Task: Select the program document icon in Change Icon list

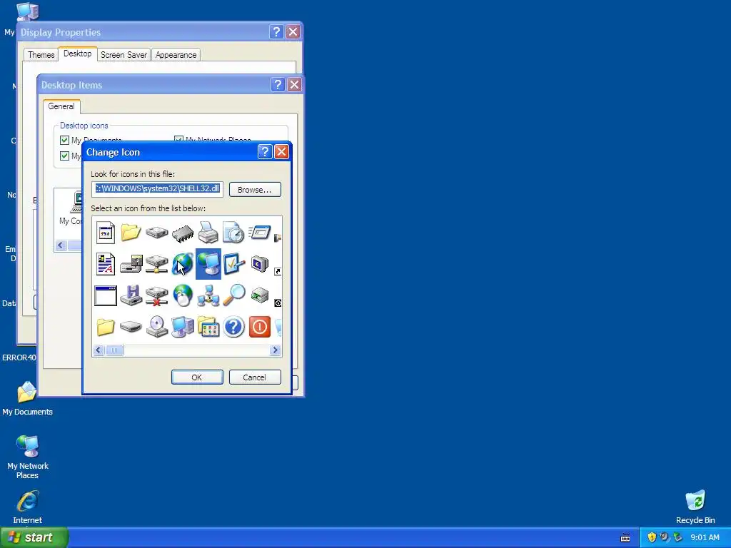Action: (x=106, y=232)
